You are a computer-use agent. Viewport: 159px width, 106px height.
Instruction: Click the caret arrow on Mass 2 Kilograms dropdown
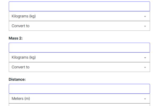(x=145, y=58)
